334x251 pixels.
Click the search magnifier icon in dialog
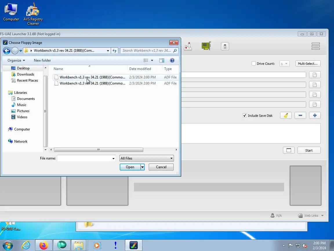tap(175, 51)
